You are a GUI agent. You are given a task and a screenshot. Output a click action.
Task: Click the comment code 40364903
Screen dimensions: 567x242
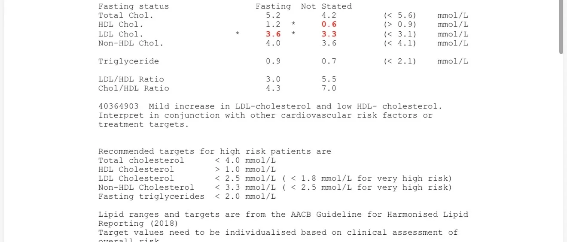coord(119,106)
